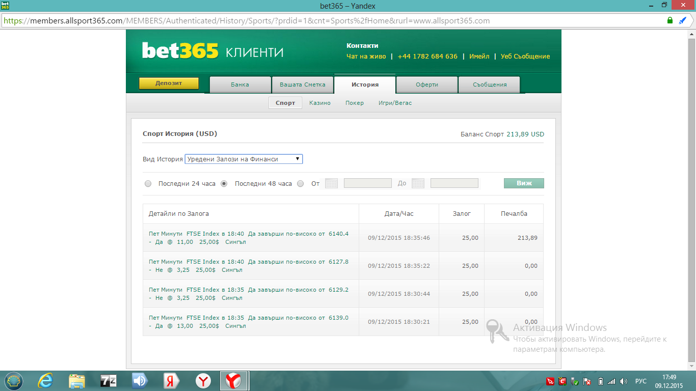
Task: Open the Оферти tab
Action: [x=427, y=85]
